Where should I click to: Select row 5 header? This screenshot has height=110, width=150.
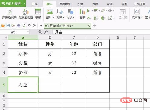(4, 85)
